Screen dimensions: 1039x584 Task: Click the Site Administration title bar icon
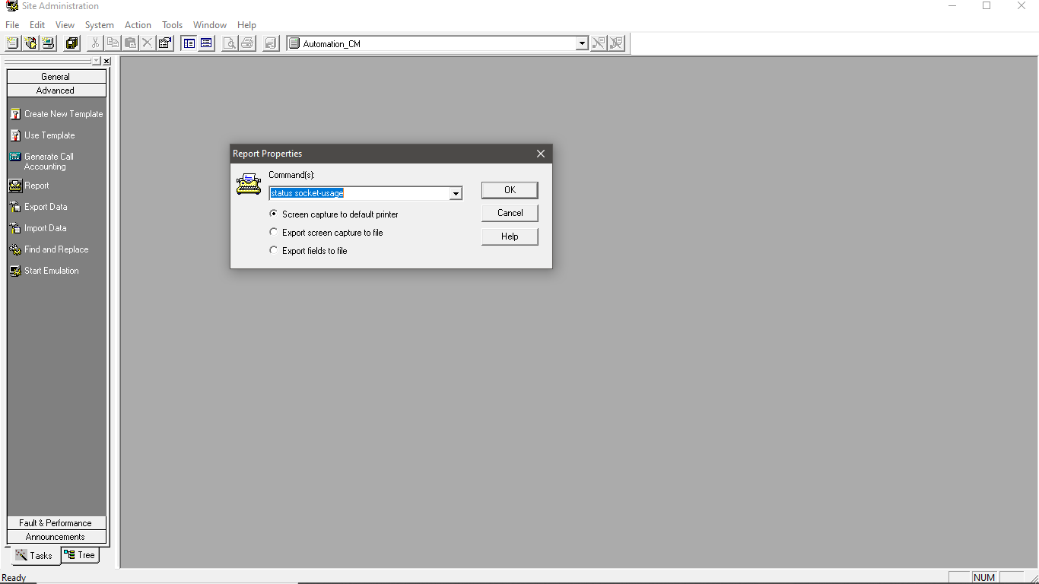11,6
